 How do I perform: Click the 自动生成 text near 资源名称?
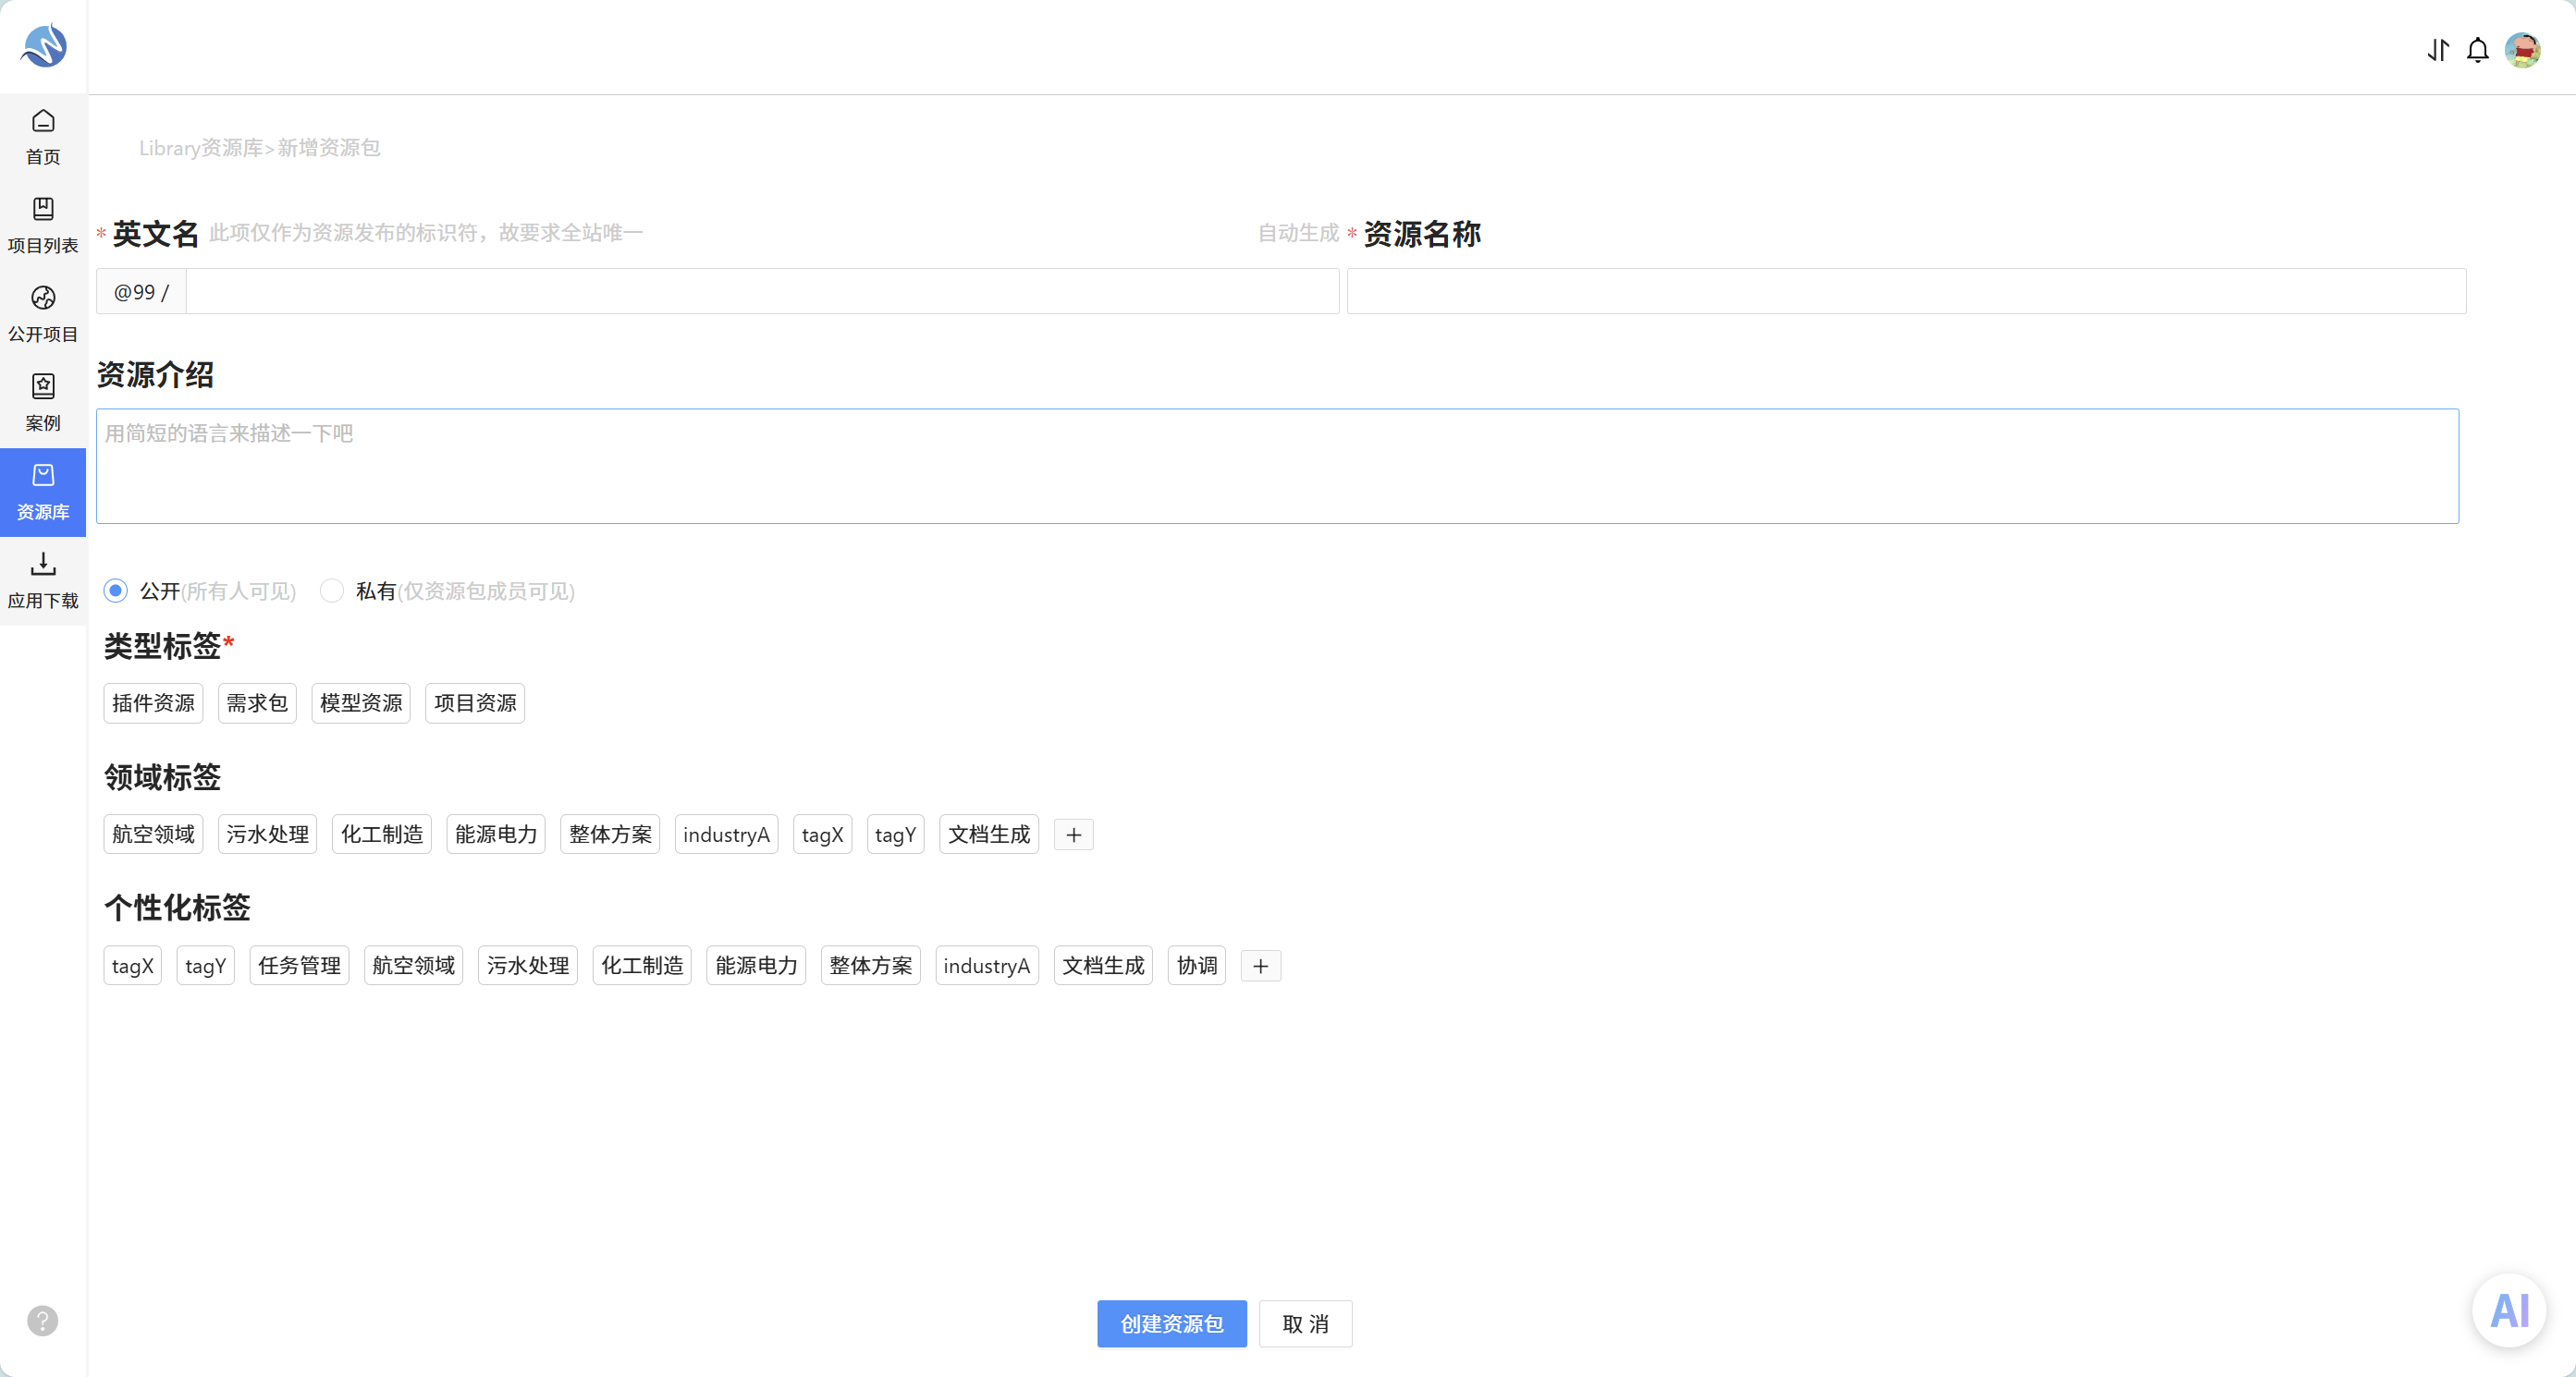pos(1298,233)
